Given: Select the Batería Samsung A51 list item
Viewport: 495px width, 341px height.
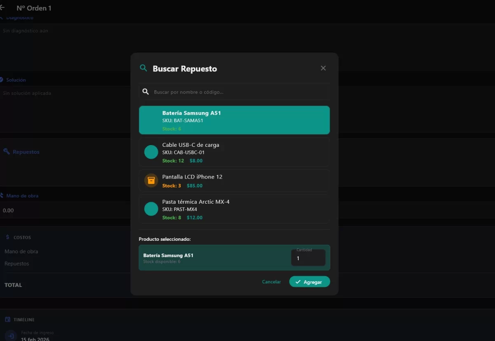Looking at the screenshot, I should 234,120.
